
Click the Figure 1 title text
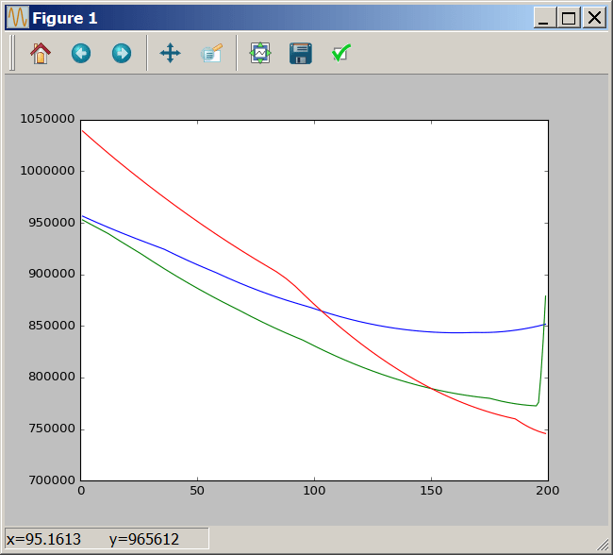point(64,18)
